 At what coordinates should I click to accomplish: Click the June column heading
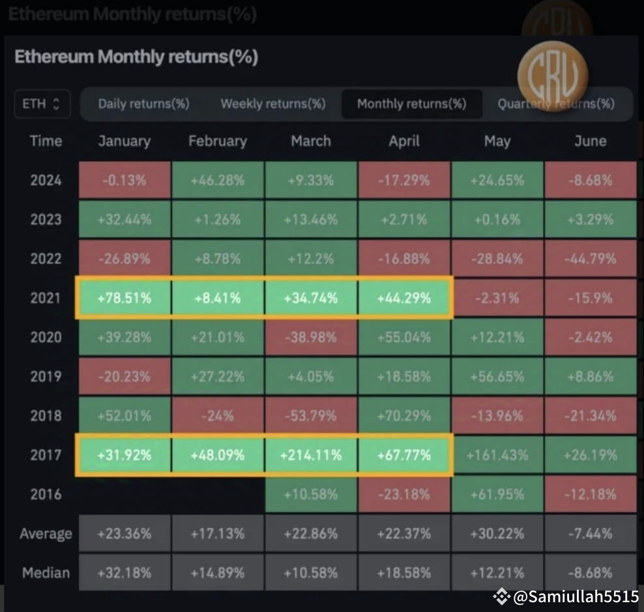(x=590, y=141)
